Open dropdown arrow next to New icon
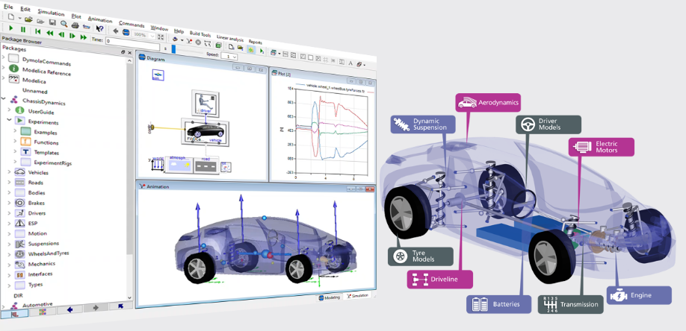This screenshot has height=331, width=686. tap(19, 18)
